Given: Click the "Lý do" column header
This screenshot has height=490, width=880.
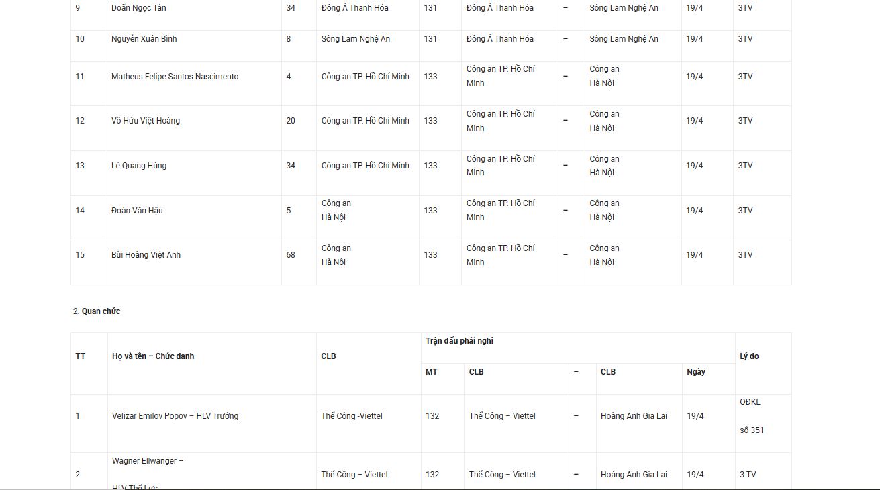Looking at the screenshot, I should 749,356.
